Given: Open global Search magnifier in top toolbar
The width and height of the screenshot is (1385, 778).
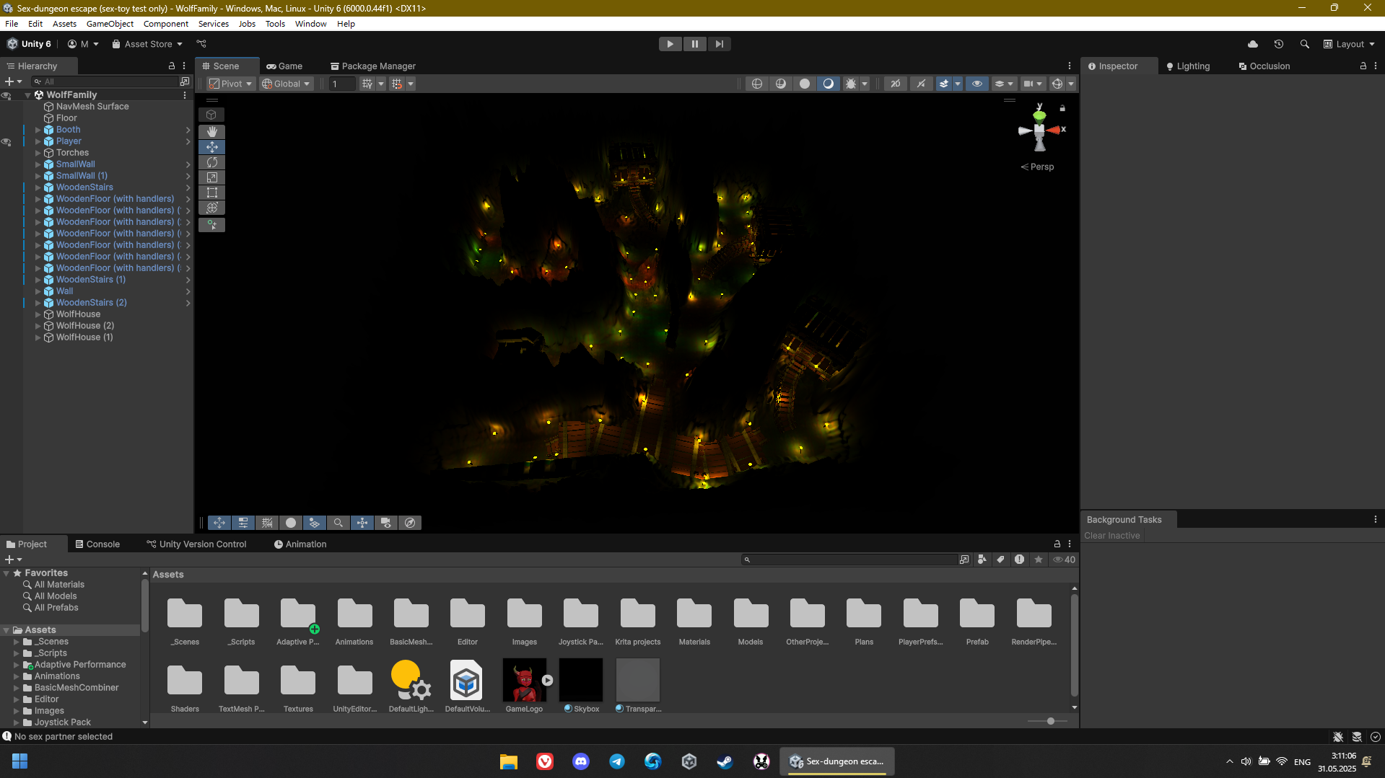Looking at the screenshot, I should point(1305,44).
